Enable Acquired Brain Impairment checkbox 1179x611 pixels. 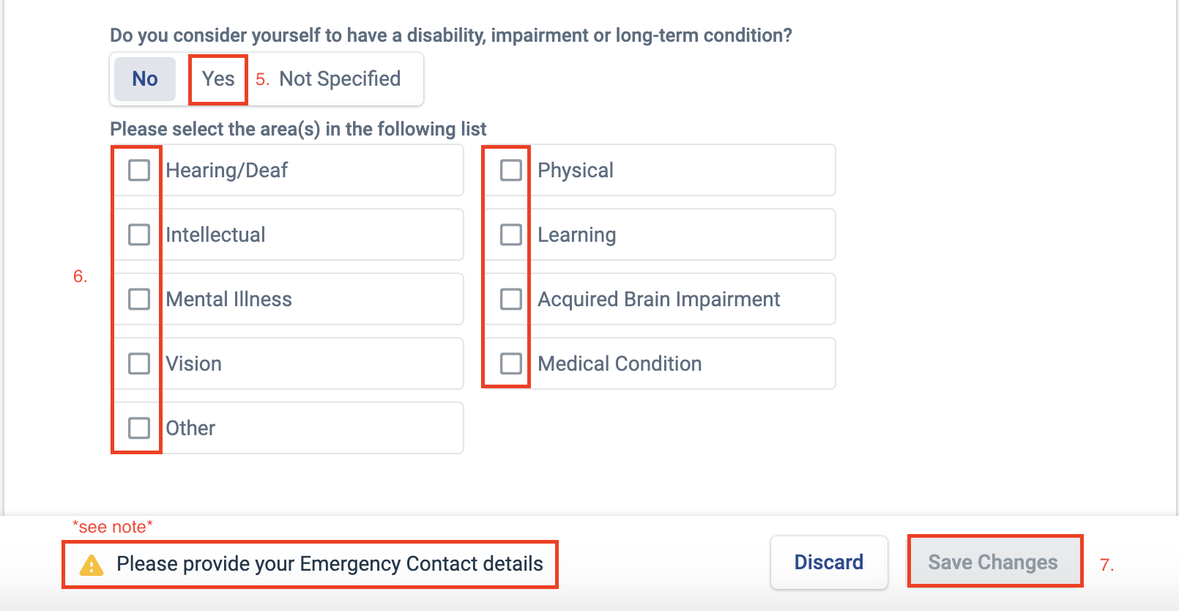[511, 300]
